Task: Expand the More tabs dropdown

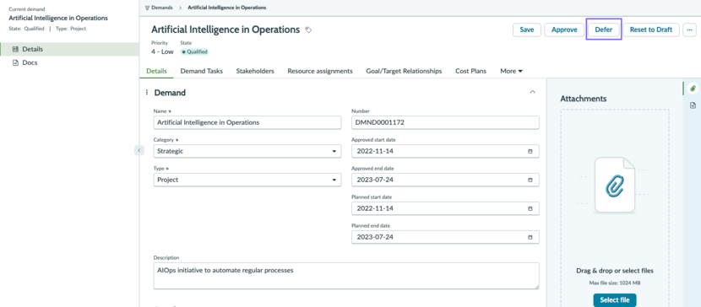Action: point(512,71)
